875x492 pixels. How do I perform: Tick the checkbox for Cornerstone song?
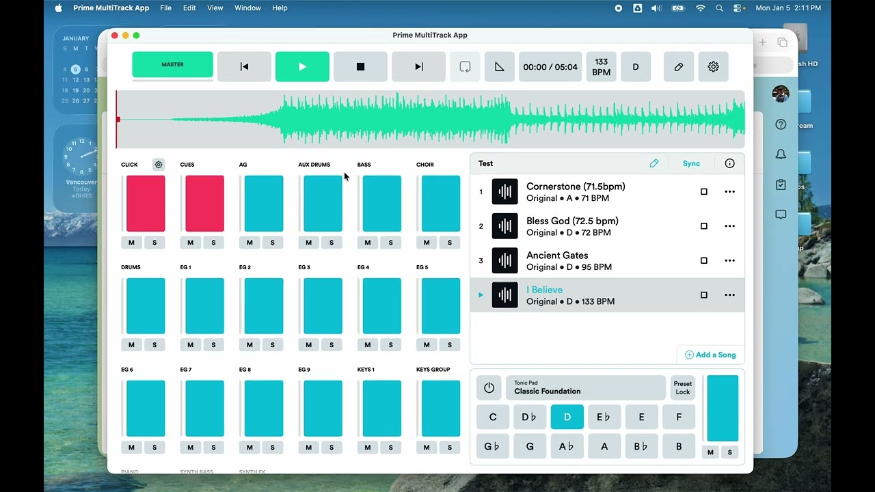coord(704,192)
